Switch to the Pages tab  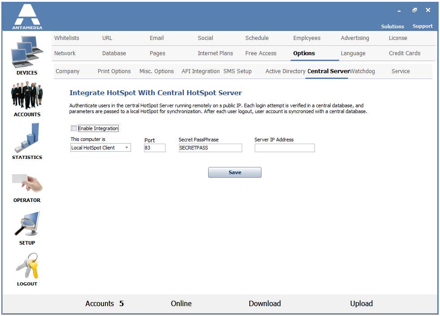(x=157, y=53)
